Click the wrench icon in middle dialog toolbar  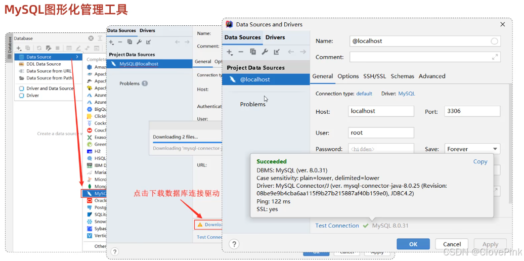pyautogui.click(x=139, y=42)
